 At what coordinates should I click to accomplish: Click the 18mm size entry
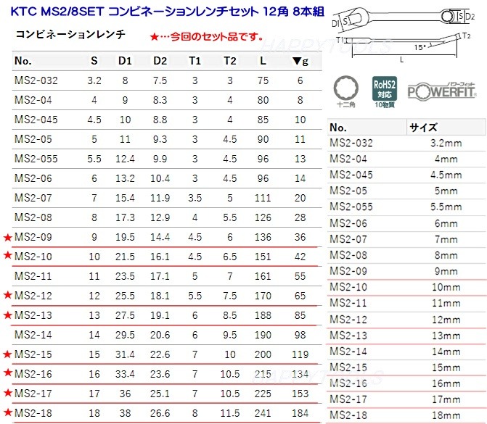(x=446, y=415)
